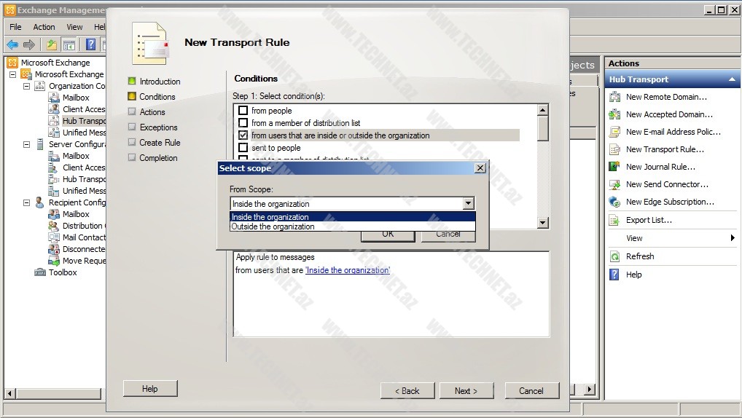Click the New Remote Domain icon
This screenshot has height=418, width=742.
[x=614, y=97]
